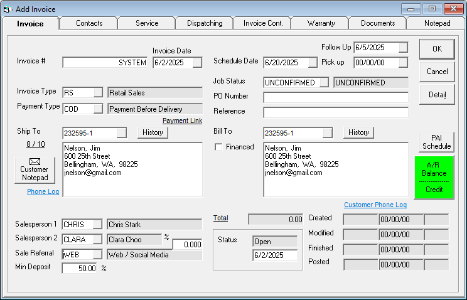The height and width of the screenshot is (300, 467).
Task: Click the Ship To address box
Action: (x=132, y=169)
